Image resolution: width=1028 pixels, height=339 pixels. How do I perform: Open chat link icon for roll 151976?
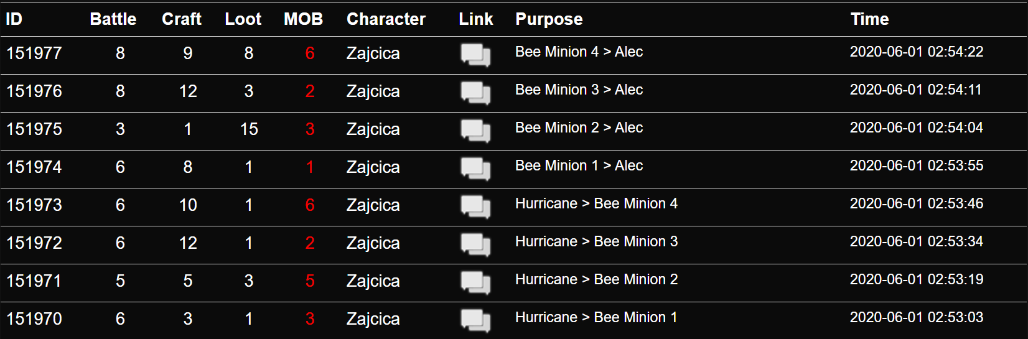[475, 93]
